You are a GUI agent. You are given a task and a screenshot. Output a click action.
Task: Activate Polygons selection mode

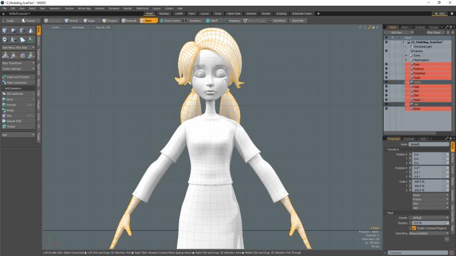110,20
